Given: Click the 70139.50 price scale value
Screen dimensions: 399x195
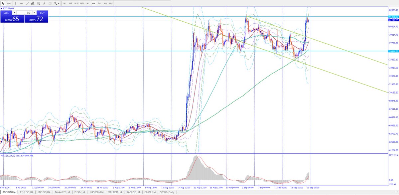Looking at the screenshot, I should (393, 93).
